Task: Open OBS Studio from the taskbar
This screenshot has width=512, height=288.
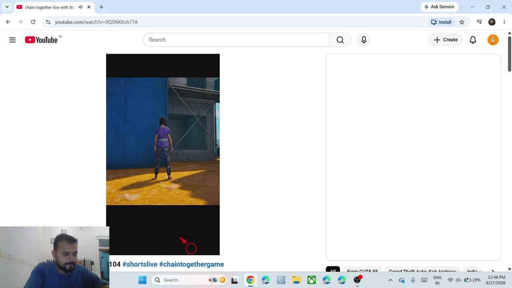Action: coord(357,280)
